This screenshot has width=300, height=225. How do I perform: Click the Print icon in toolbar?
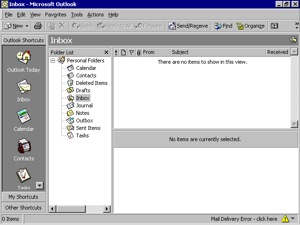point(38,26)
